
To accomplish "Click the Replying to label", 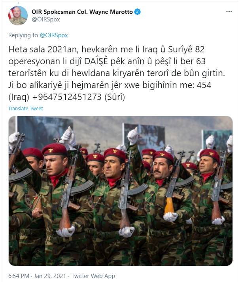I will (23, 35).
